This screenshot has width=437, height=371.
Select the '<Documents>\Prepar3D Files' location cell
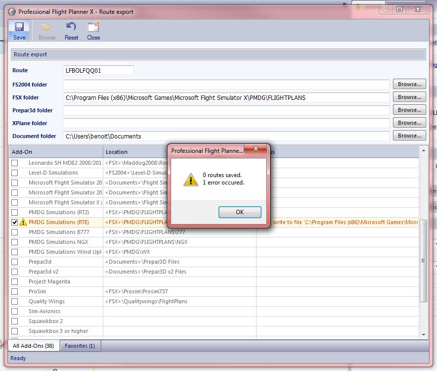[179, 262]
